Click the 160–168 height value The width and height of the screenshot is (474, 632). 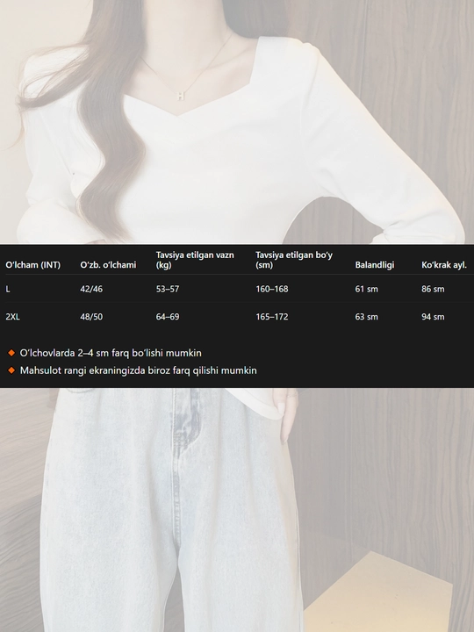(x=272, y=289)
